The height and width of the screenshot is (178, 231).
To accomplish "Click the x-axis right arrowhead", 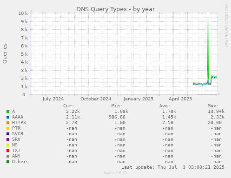I will (218, 94).
